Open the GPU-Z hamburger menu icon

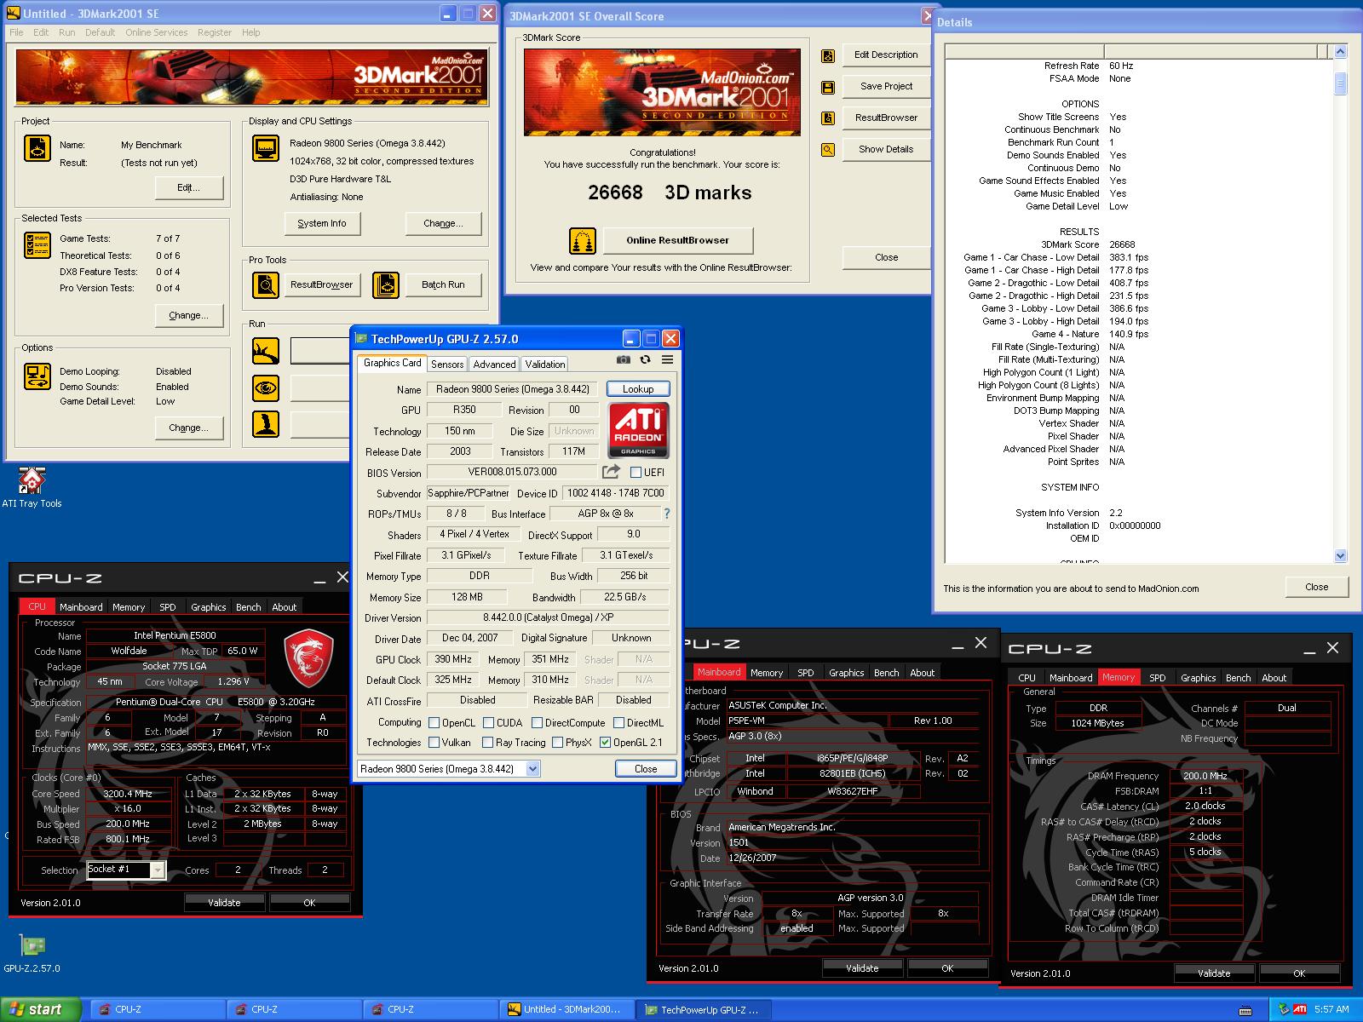pos(667,360)
